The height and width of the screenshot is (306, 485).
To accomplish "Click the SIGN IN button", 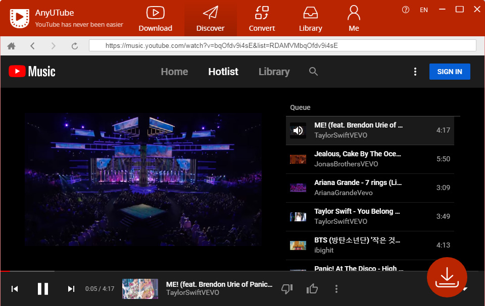I will coord(450,72).
